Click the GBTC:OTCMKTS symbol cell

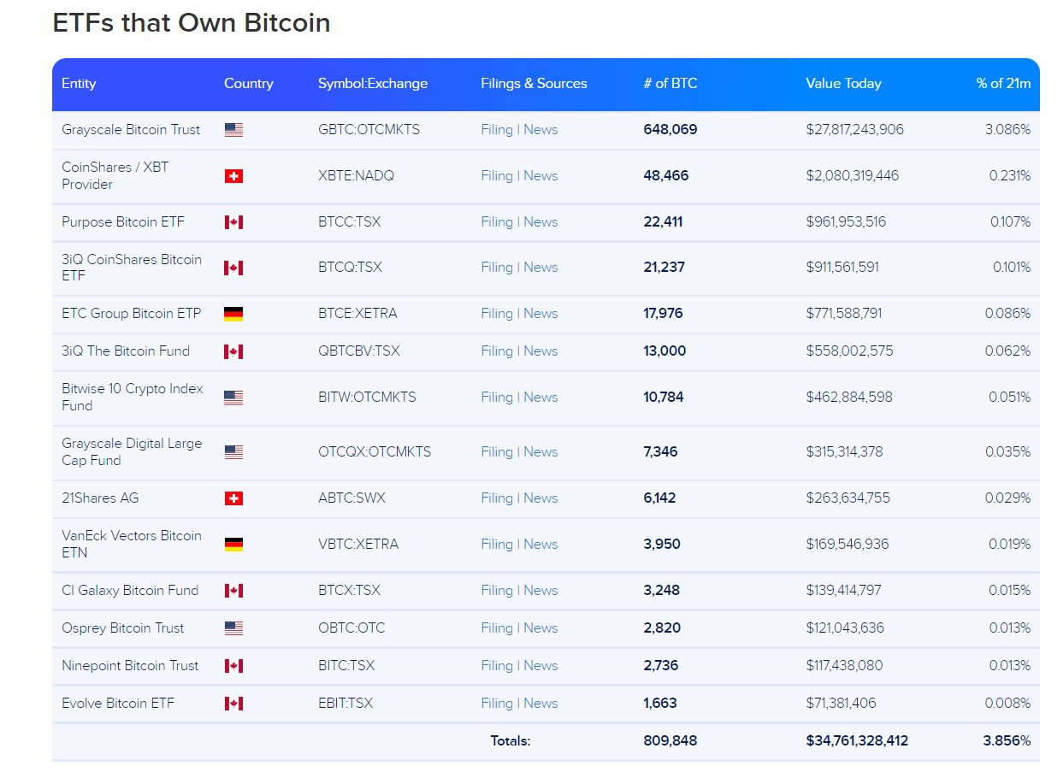[x=369, y=130]
